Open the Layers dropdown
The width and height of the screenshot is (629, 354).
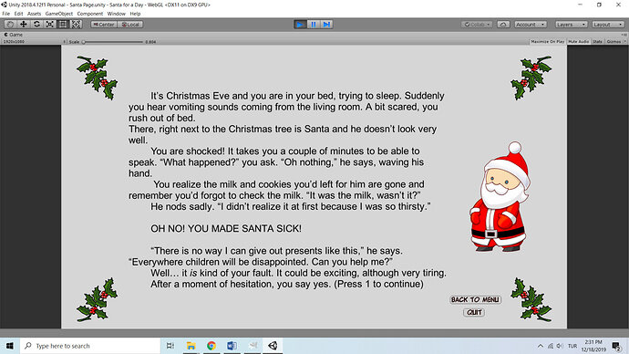[x=572, y=25]
